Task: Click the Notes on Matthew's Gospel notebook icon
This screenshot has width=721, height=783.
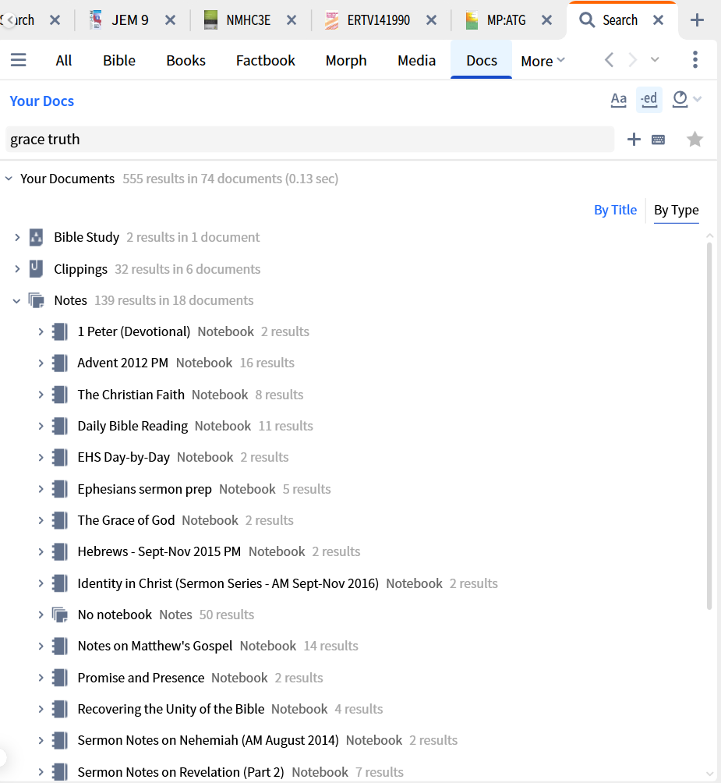Action: coord(60,647)
